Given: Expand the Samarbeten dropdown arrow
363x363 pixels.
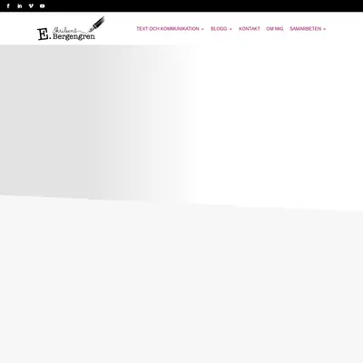Looking at the screenshot, I should 325,29.
